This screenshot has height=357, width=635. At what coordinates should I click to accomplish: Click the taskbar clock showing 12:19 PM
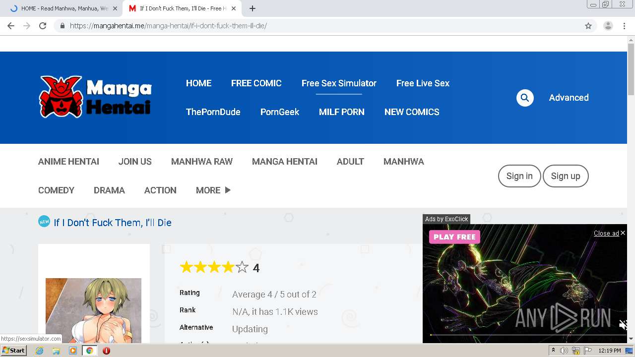(x=610, y=351)
